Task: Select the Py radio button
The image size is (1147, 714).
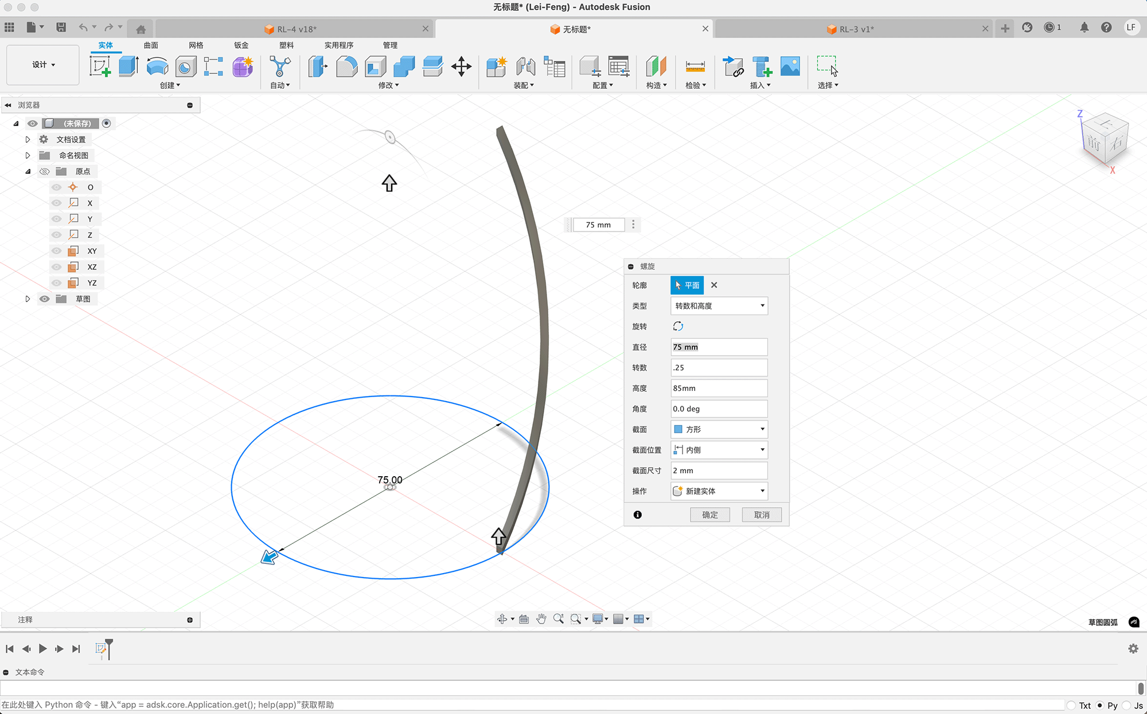Action: [x=1099, y=705]
